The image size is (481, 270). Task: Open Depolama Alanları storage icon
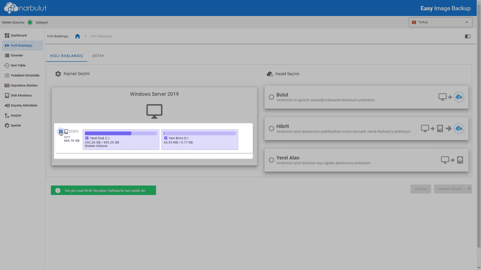point(7,85)
